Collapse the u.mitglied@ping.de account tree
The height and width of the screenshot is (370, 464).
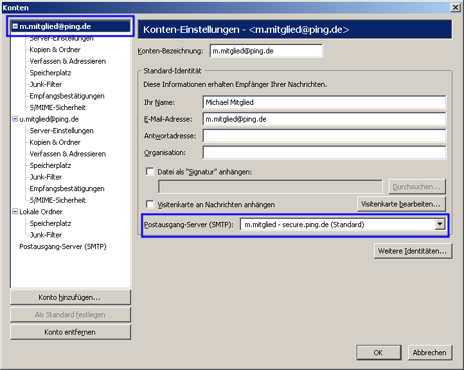tap(15, 119)
